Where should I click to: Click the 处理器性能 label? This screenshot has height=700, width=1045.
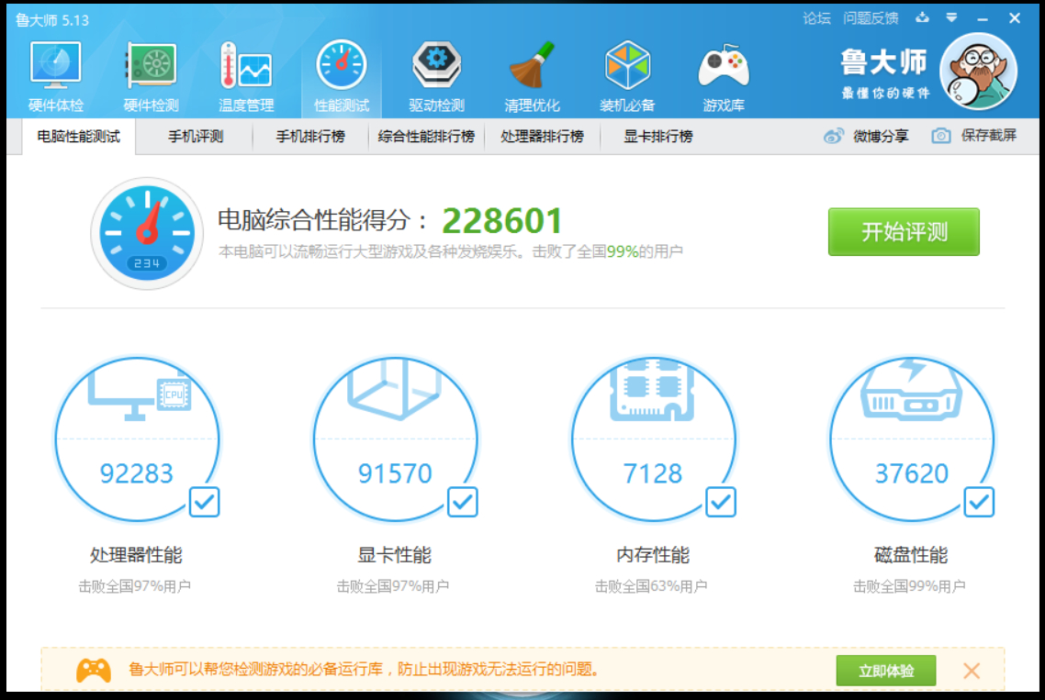(136, 555)
